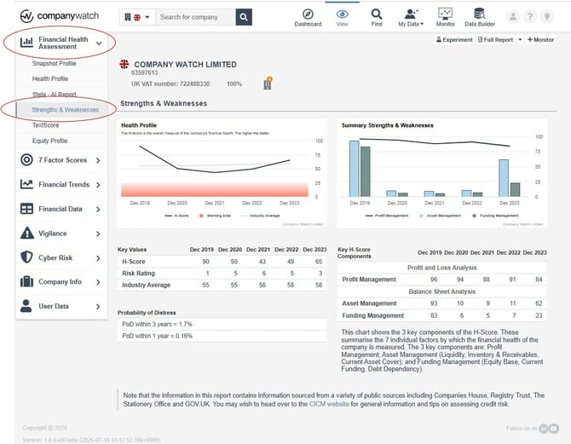Toggle Profit Management legend entry
This screenshot has width=571, height=444.
[387, 216]
